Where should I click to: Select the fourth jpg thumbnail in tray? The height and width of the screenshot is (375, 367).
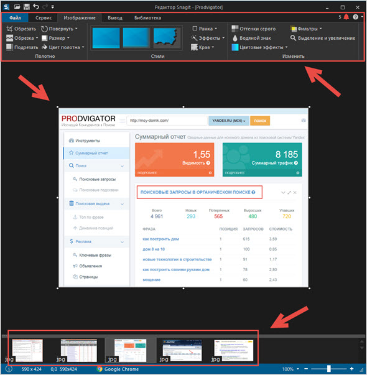(x=182, y=350)
